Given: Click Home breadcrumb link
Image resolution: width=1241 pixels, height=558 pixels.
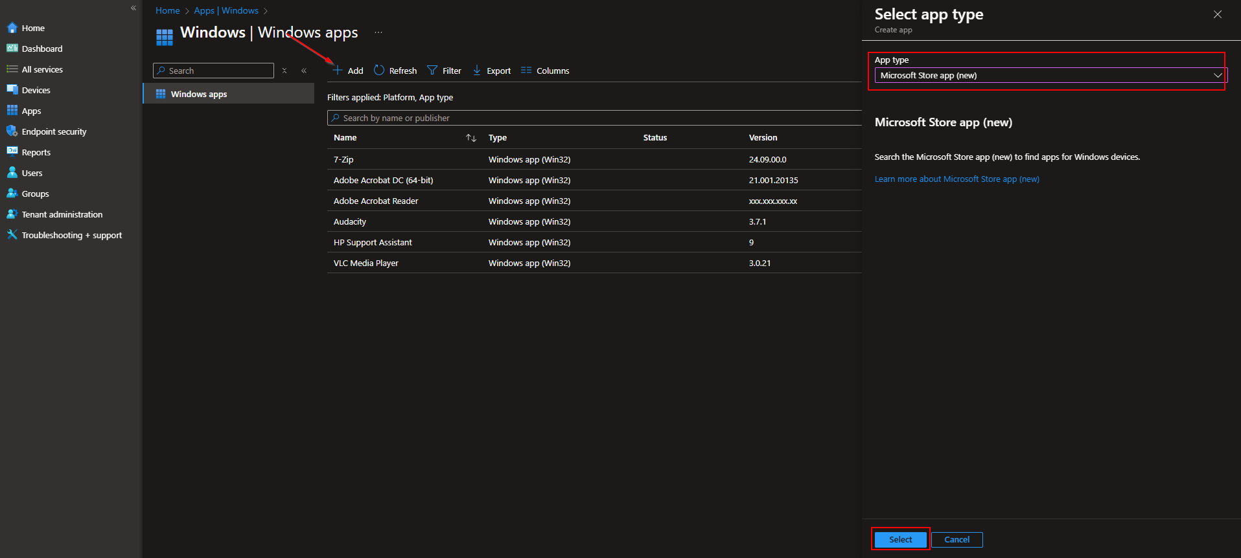Looking at the screenshot, I should pos(168,10).
